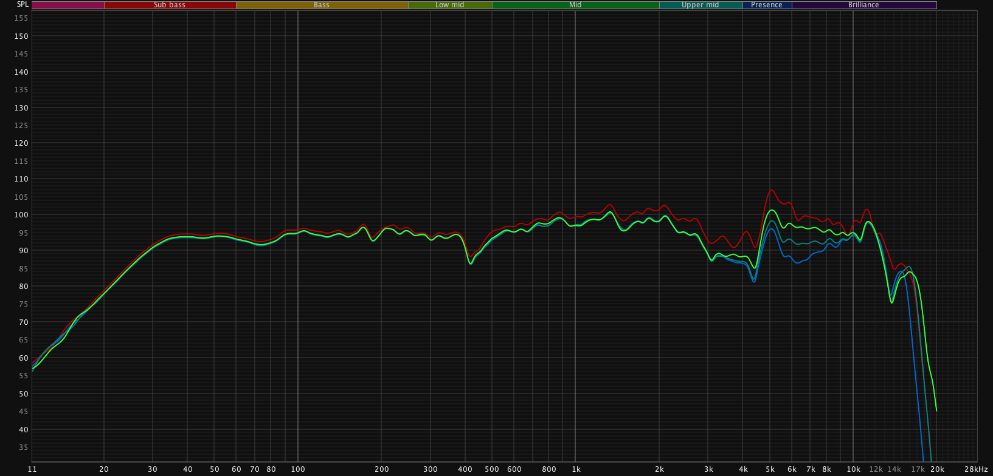Click the SPL axis label
The image size is (993, 476).
22,4
